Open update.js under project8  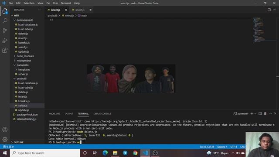click(x=24, y=110)
